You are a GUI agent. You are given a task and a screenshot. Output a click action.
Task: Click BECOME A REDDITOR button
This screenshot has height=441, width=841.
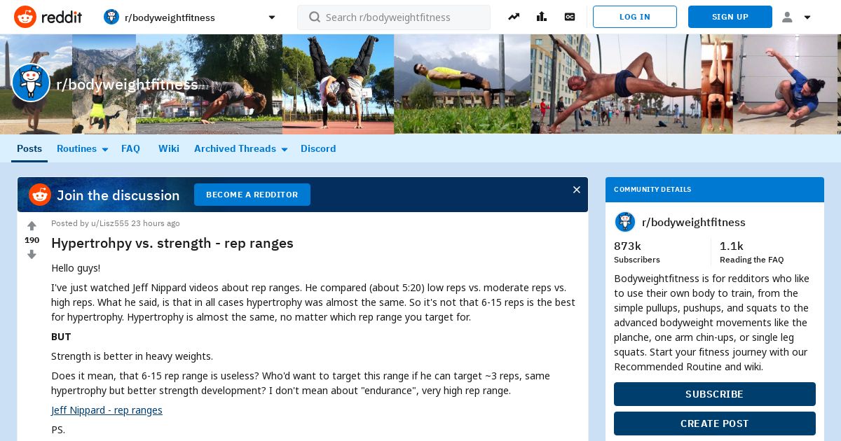click(252, 195)
